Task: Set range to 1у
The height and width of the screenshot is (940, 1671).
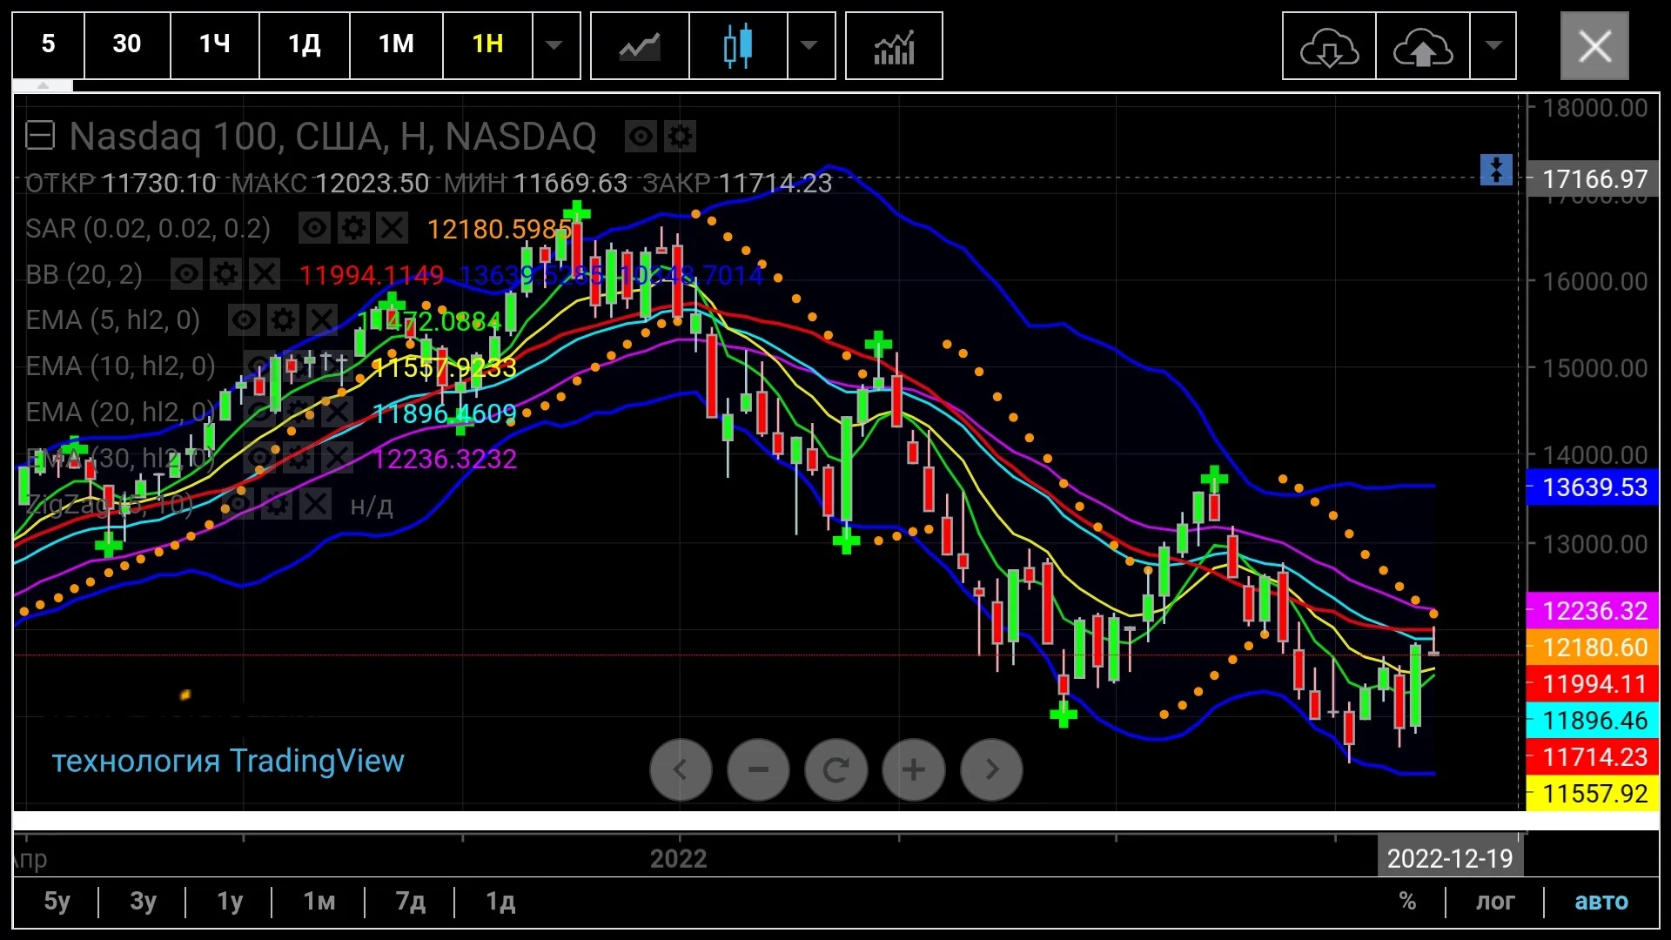Action: (x=230, y=902)
